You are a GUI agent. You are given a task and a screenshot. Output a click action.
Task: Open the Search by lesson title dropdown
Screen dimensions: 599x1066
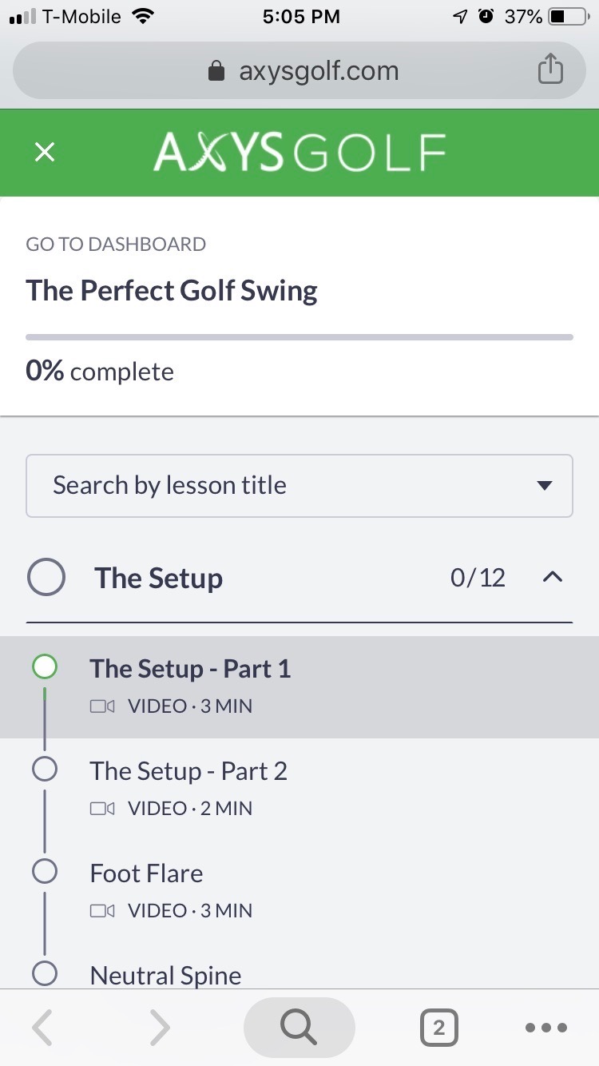[299, 486]
